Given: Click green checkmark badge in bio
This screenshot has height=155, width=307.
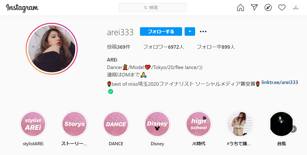Looking at the screenshot, I should [x=110, y=91].
